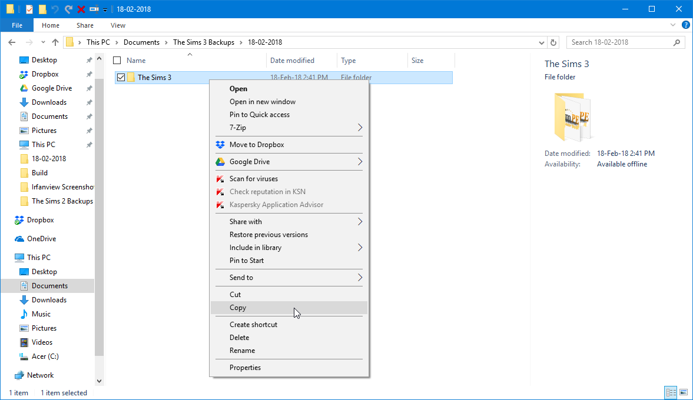Screen dimensions: 693x400
Task: Open the Help question mark icon
Action: (686, 25)
